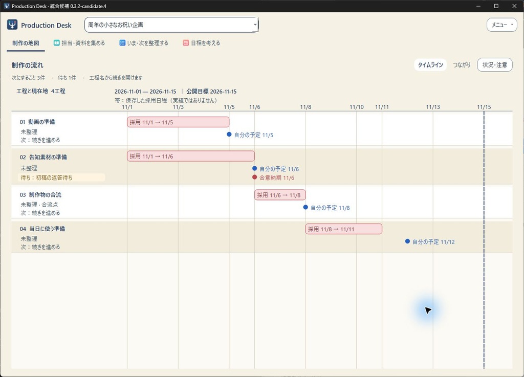Expand the 周年の小さなお祝い企画 project selector
The height and width of the screenshot is (377, 524).
[x=171, y=25]
